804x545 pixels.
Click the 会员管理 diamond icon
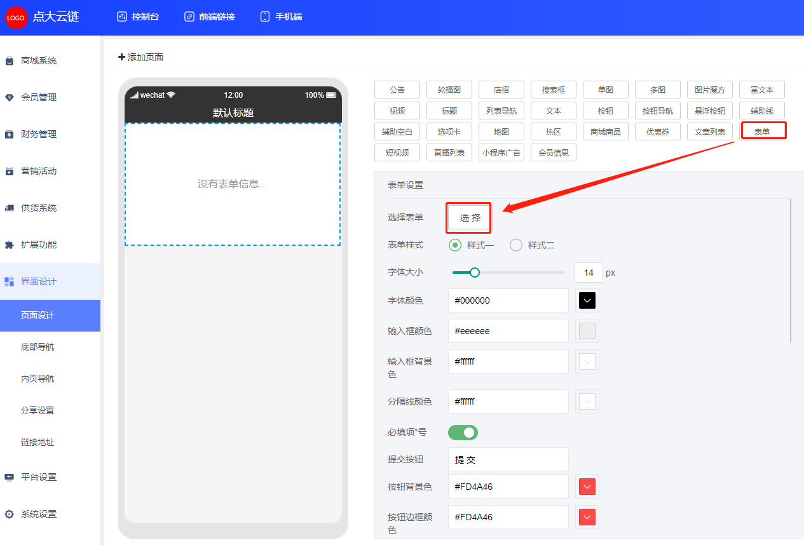(10, 98)
